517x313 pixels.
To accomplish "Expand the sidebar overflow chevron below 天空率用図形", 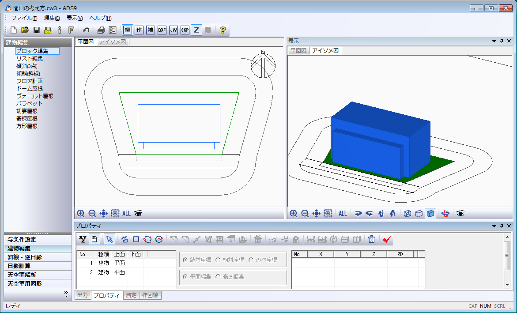I will [x=66, y=294].
